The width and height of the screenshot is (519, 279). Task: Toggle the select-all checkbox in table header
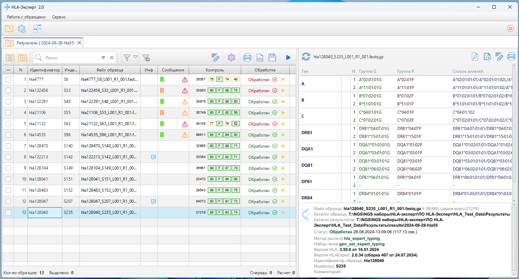coord(8,70)
